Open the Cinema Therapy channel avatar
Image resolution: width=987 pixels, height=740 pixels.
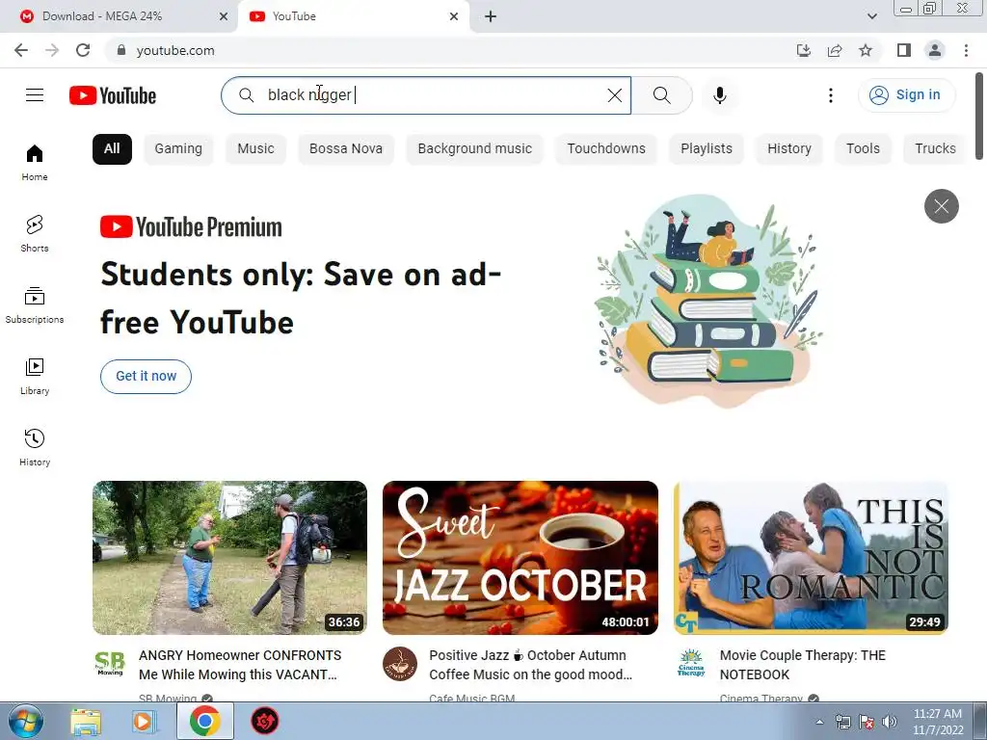pyautogui.click(x=690, y=664)
